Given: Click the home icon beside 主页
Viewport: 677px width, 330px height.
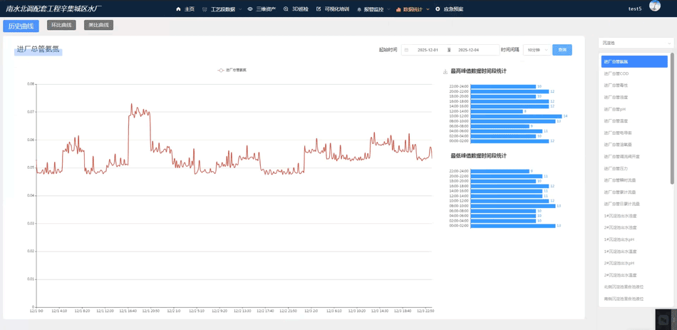Looking at the screenshot, I should pos(178,9).
